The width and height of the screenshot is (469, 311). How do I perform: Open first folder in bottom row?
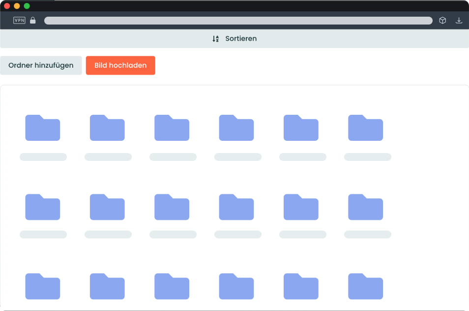coord(43,286)
